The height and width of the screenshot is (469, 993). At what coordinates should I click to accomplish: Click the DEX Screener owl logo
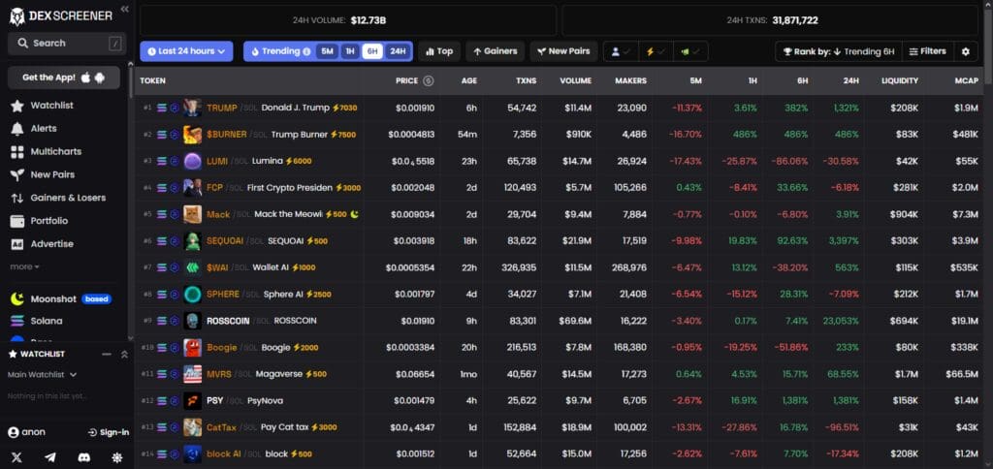(x=17, y=16)
